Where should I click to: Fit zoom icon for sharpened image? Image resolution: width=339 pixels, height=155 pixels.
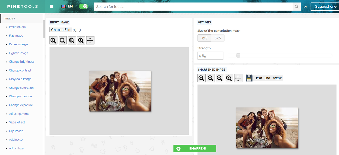[x=220, y=78]
